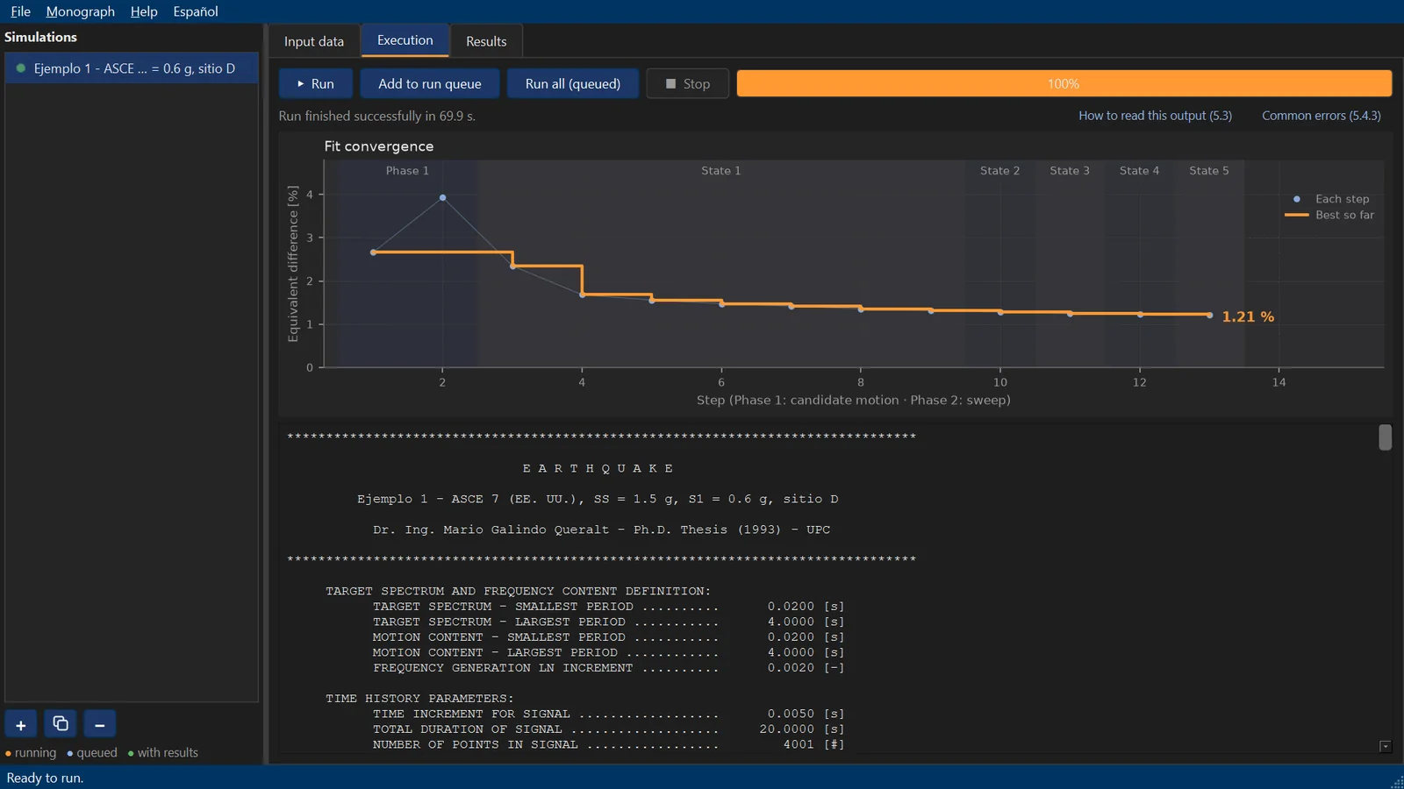Viewport: 1404px width, 789px height.
Task: Select Ejemplo 1 simulation in list
Action: pyautogui.click(x=132, y=68)
